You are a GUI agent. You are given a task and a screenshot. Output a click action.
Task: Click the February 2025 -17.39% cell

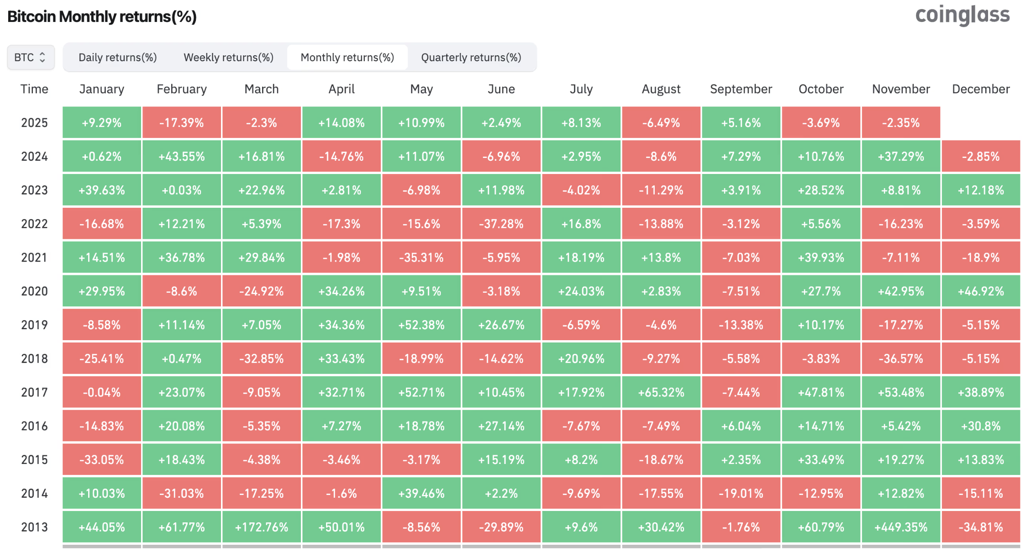[x=181, y=123]
